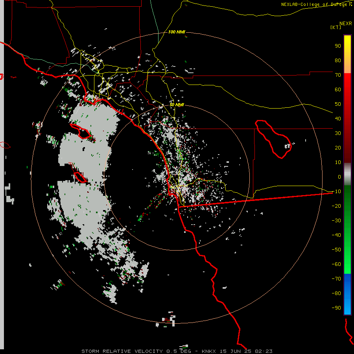Click the 0 value on velocity scale

click(339, 177)
